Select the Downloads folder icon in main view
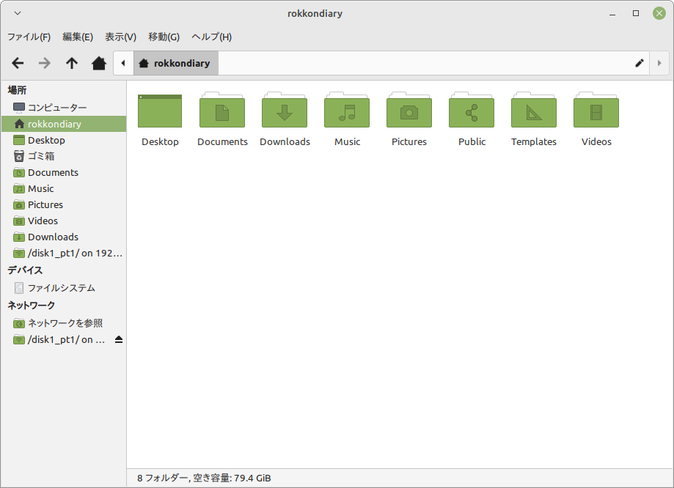Viewport: 674px width, 488px height. point(285,109)
